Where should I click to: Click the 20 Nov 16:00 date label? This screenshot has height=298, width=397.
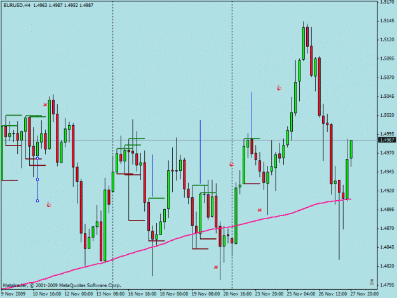click(238, 294)
